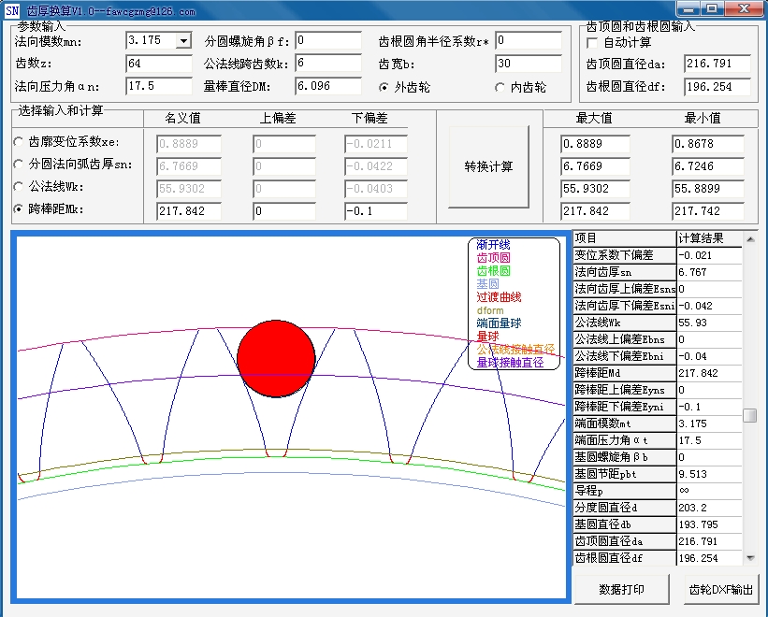
Task: Enable the 自动计算 checkbox
Action: 592,43
